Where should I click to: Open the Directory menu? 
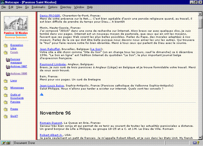[66, 7]
